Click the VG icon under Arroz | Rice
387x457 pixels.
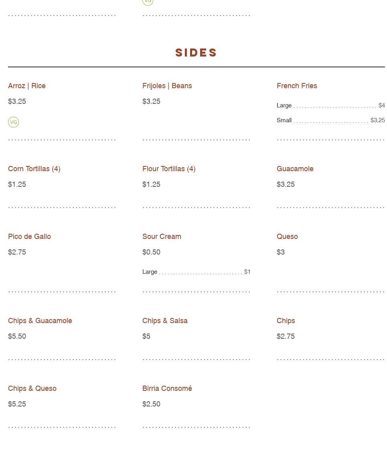tap(14, 122)
